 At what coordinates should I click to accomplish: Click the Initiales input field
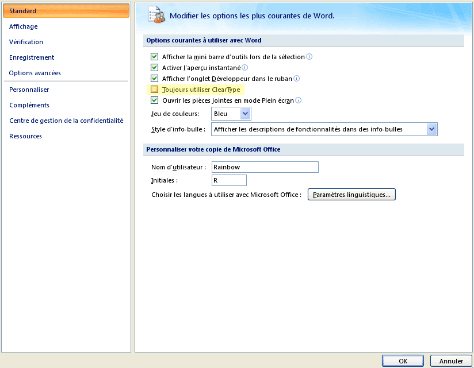229,180
